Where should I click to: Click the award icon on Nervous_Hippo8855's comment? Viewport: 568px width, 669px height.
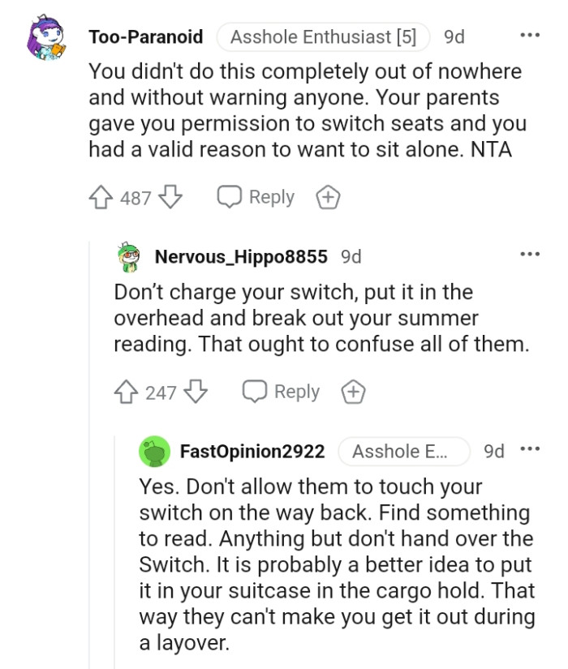(353, 392)
